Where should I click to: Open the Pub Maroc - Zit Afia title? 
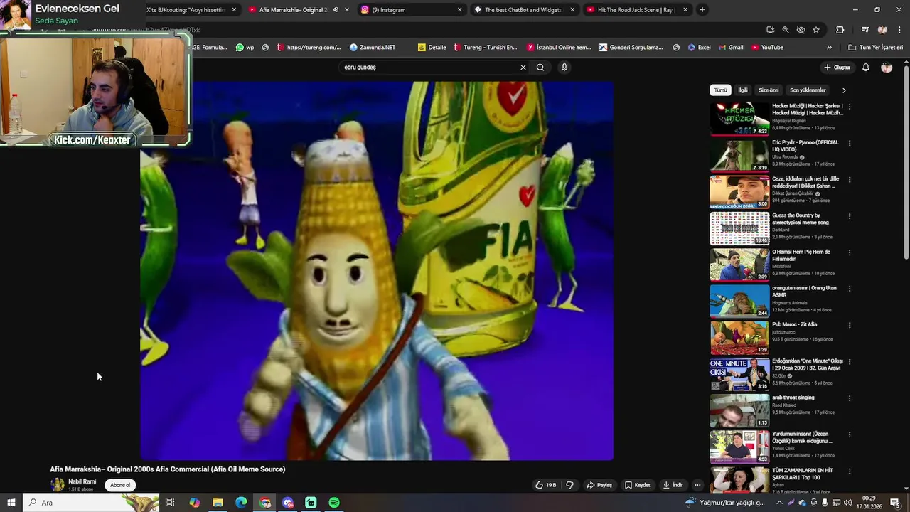point(795,324)
